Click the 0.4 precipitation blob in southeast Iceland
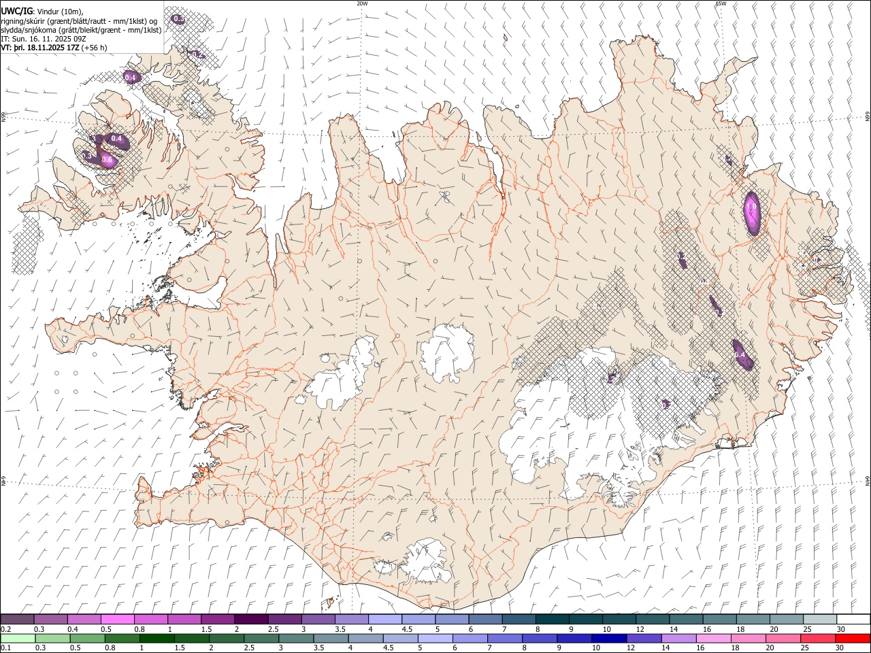 tap(742, 354)
